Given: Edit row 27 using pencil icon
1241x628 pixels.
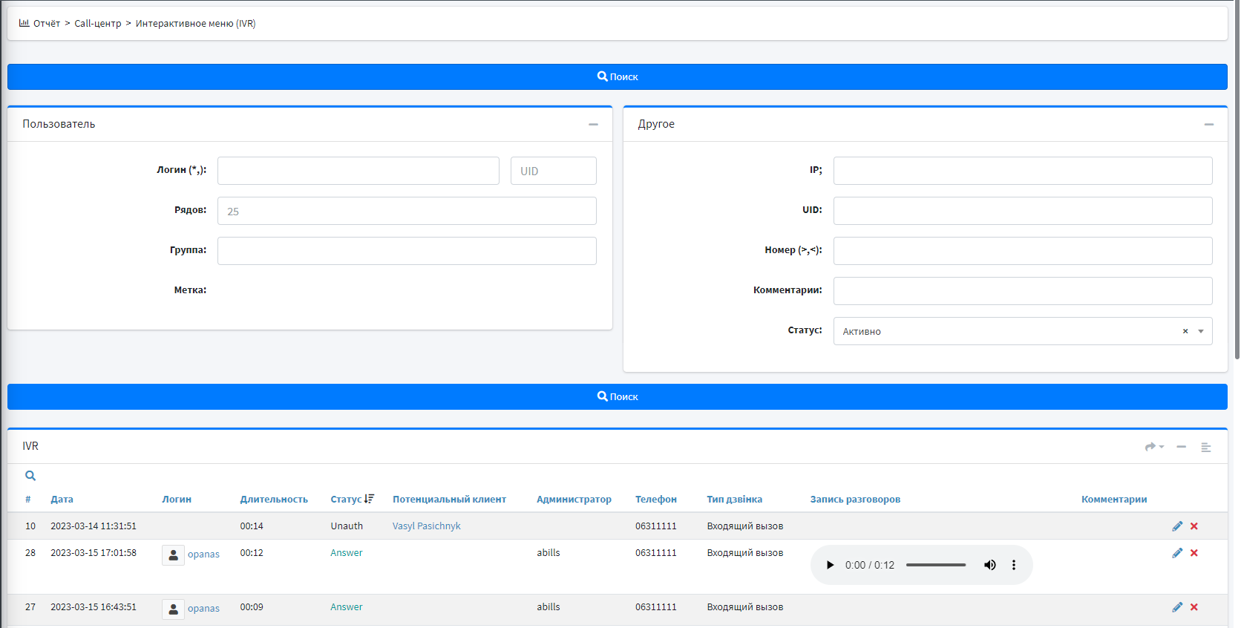Looking at the screenshot, I should click(x=1177, y=607).
